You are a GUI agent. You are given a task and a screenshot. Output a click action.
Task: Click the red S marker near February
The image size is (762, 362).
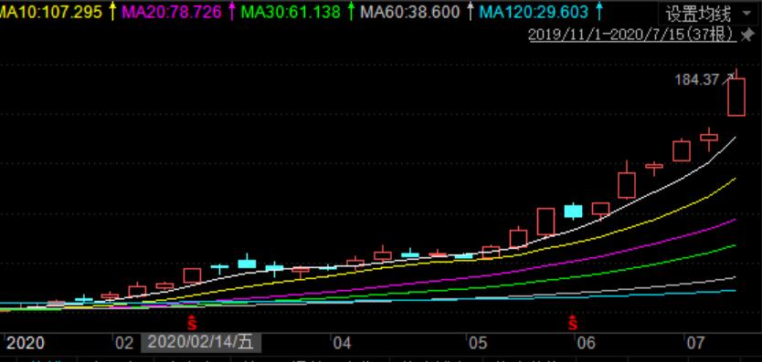[x=193, y=323]
